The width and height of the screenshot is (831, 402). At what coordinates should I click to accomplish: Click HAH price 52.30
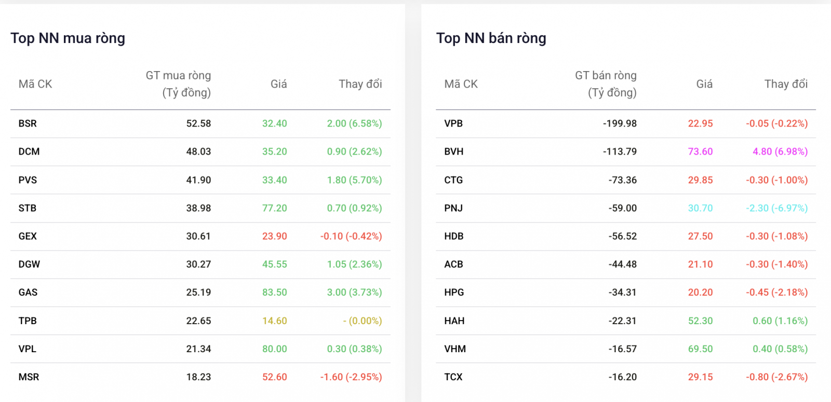701,321
